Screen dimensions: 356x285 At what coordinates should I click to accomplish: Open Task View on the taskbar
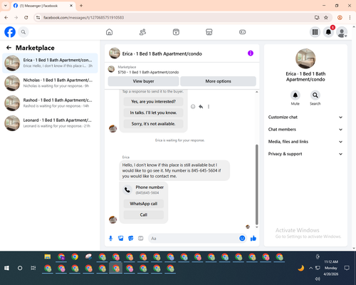33,268
